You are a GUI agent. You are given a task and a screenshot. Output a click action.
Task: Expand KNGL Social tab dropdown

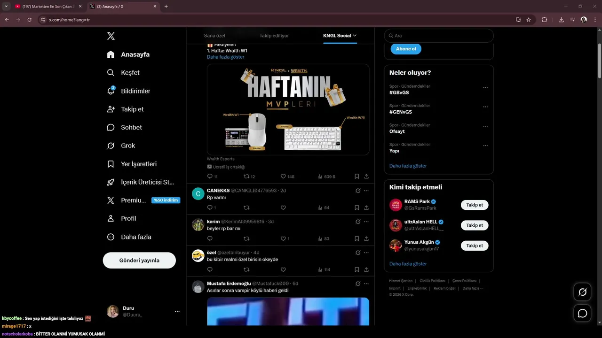coord(355,36)
